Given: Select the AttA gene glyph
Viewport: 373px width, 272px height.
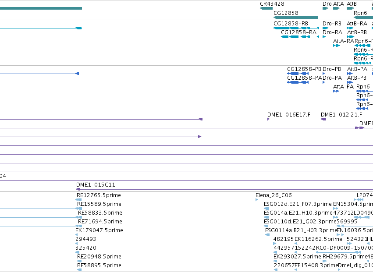Looking at the screenshot, I should click(x=336, y=8).
